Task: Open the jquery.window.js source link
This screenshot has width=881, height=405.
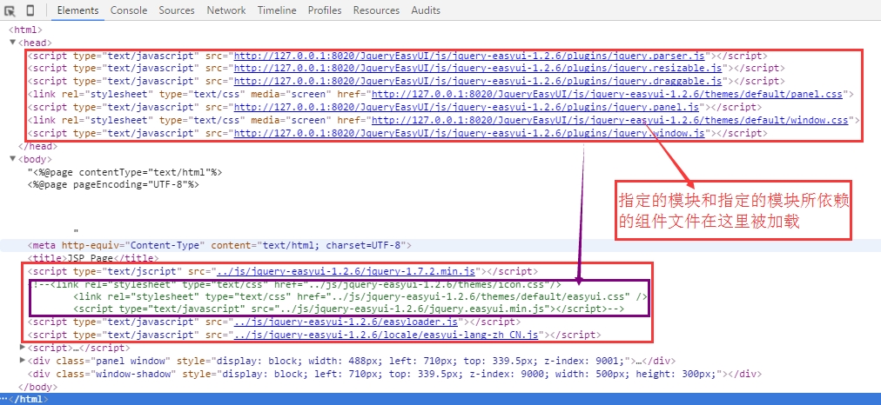Action: [469, 133]
